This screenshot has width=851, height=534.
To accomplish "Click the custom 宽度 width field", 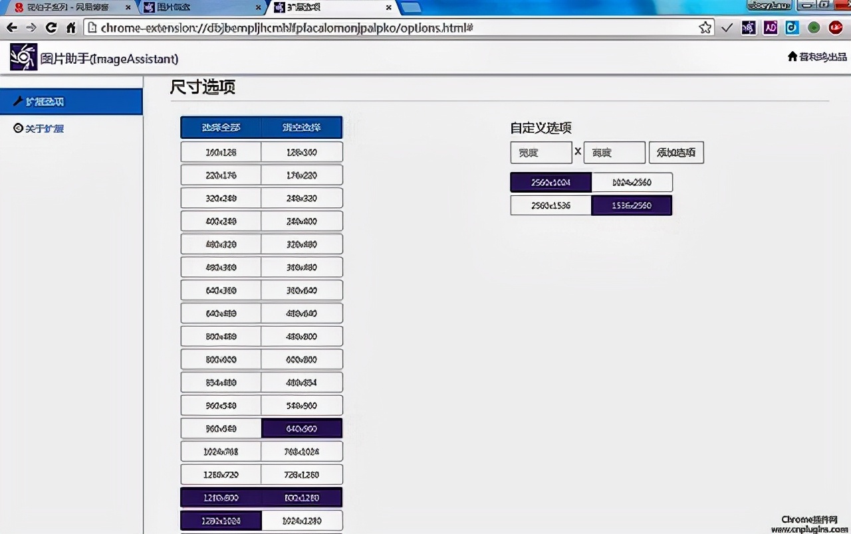I will pyautogui.click(x=541, y=152).
